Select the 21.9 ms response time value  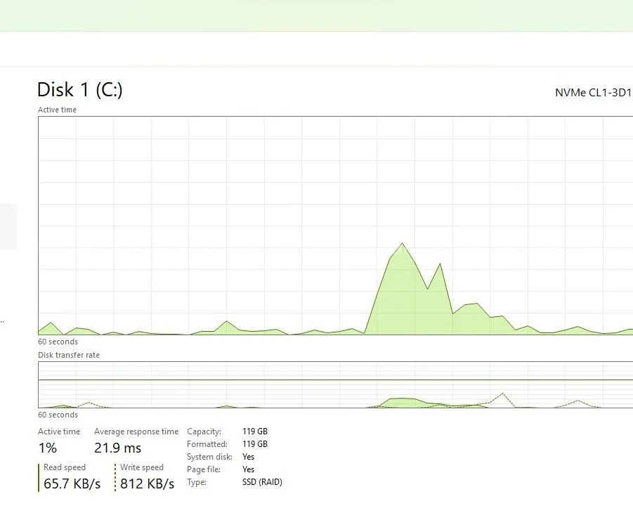point(117,448)
